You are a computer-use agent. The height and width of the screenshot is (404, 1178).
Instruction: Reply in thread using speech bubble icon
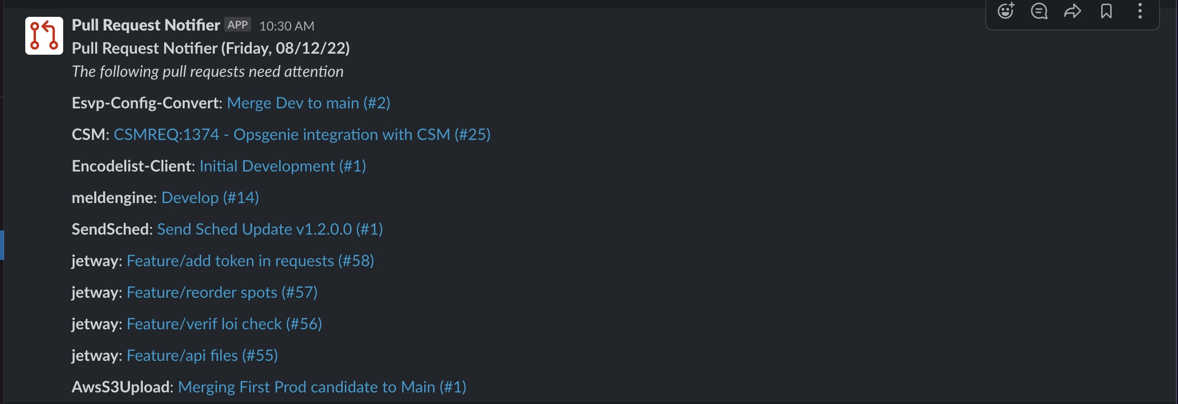1039,11
